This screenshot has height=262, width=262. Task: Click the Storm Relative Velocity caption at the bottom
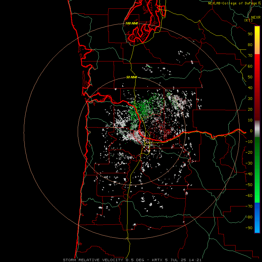pyautogui.click(x=132, y=260)
